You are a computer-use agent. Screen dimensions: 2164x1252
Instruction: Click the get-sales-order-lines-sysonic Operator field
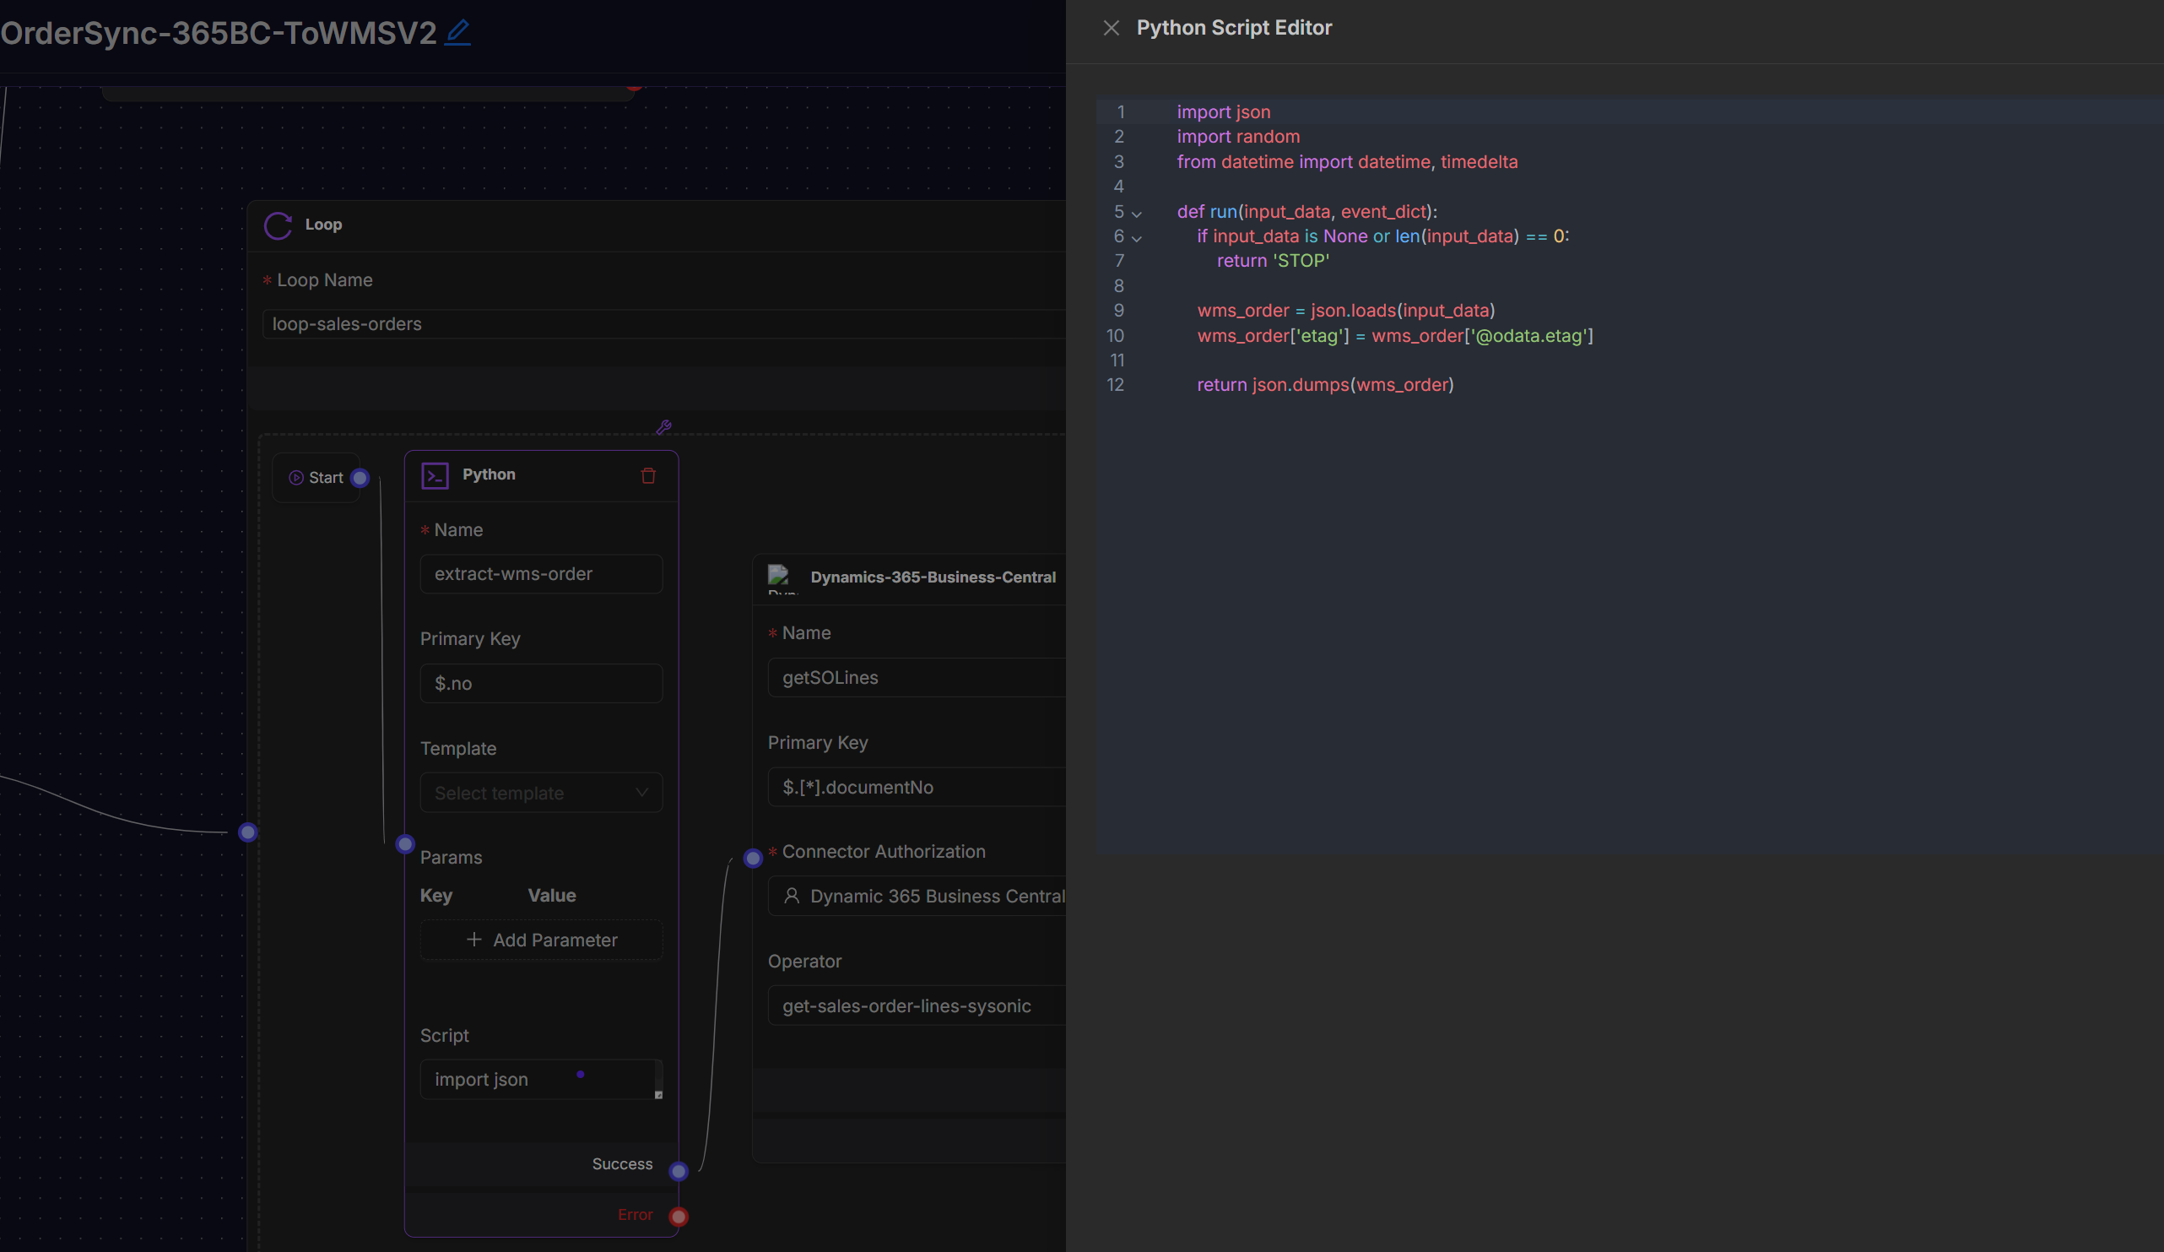coord(911,1005)
